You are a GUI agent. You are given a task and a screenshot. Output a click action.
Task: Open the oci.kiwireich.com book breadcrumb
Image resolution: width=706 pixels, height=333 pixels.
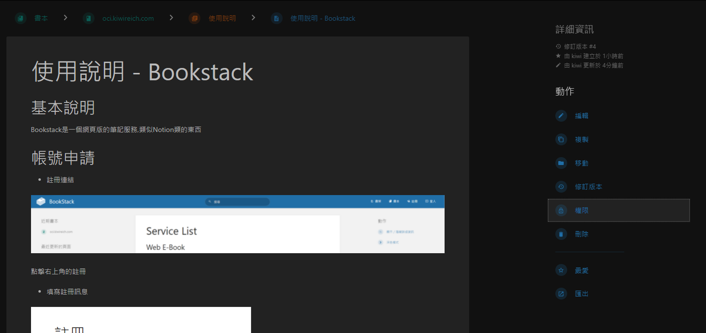pyautogui.click(x=128, y=18)
